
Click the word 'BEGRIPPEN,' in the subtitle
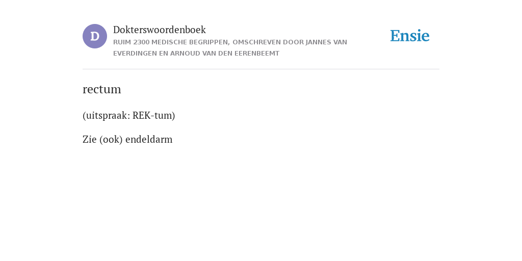pyautogui.click(x=208, y=42)
